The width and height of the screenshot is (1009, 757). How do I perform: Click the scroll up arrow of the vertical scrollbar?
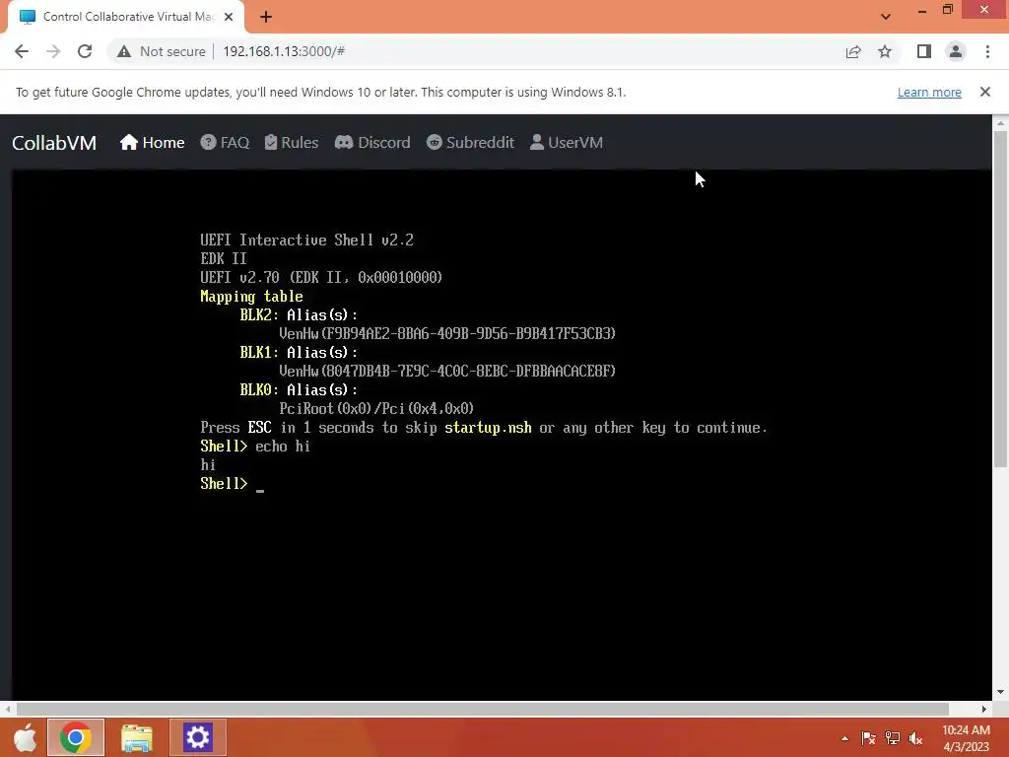(1000, 123)
